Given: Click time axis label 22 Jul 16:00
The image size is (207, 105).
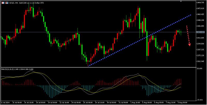Looking at the screenshot, I should [65, 102].
